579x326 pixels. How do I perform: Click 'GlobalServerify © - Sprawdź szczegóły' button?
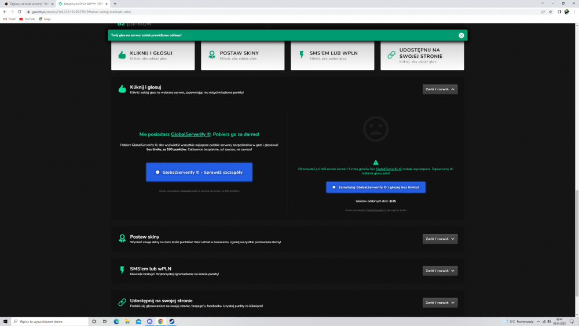point(199,172)
